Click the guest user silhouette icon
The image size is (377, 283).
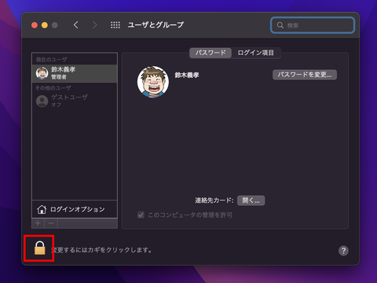(42, 101)
